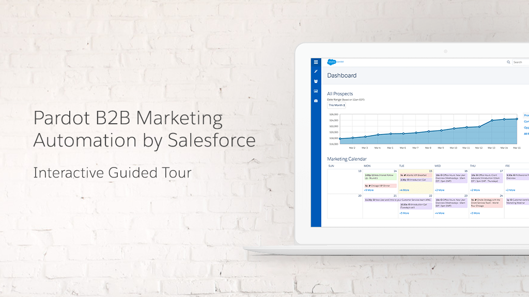Open the Marketing wand icon in sidebar
This screenshot has width=529, height=297.
(x=316, y=71)
